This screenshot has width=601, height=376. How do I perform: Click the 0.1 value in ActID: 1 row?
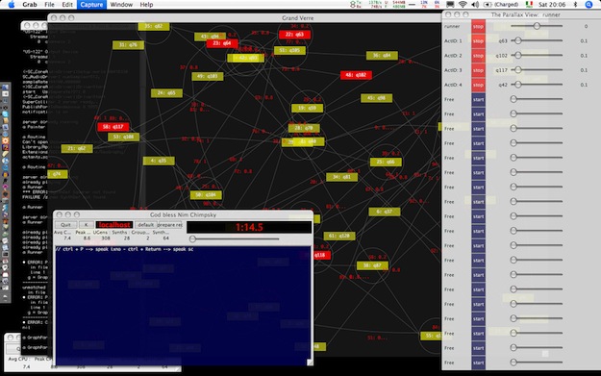584,40
